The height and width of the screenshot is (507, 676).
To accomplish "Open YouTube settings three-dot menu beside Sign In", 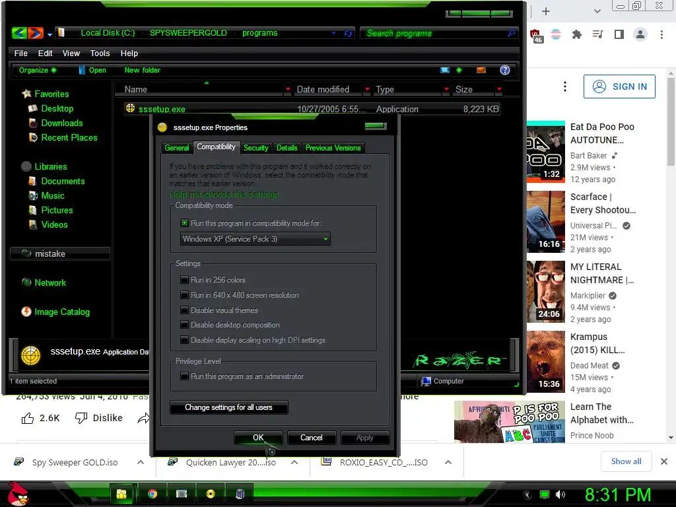I will click(x=565, y=86).
